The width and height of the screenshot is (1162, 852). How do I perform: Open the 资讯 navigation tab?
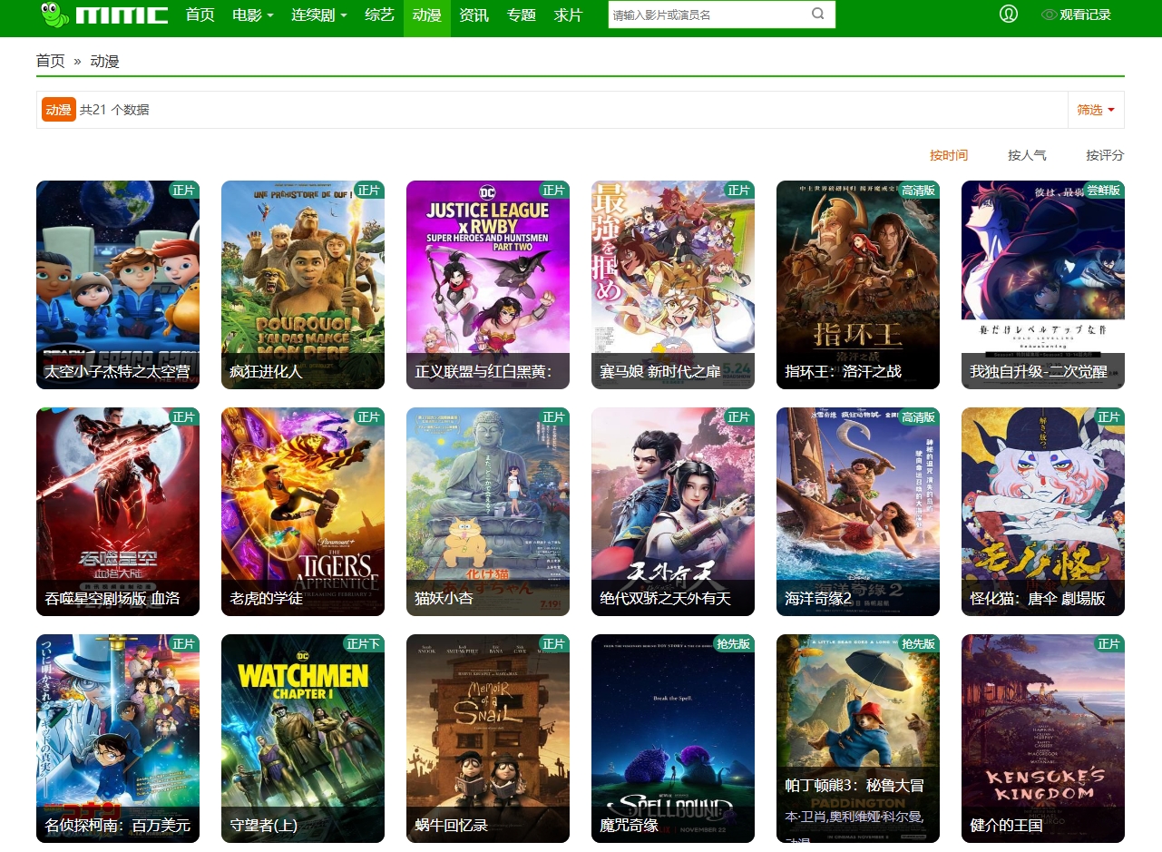474,15
